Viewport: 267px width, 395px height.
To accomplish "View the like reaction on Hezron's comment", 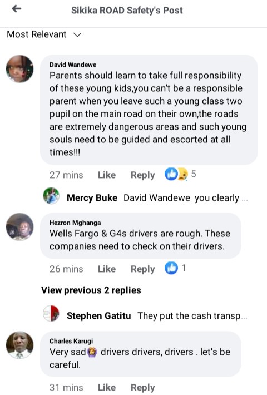I will [x=175, y=268].
